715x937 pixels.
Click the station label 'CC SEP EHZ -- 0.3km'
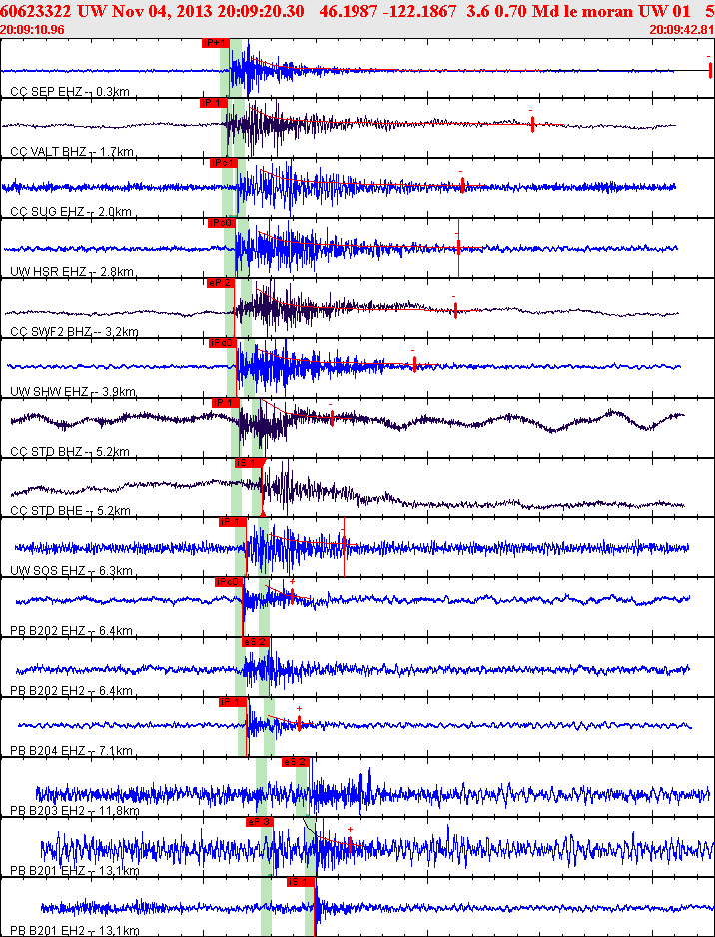pyautogui.click(x=70, y=92)
